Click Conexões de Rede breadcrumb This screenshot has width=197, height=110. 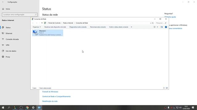[x=82, y=23]
